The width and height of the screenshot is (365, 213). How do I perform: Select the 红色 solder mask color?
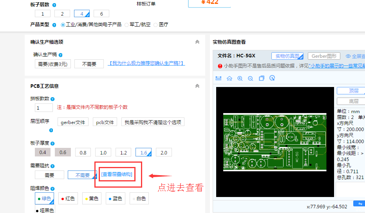click(68, 199)
